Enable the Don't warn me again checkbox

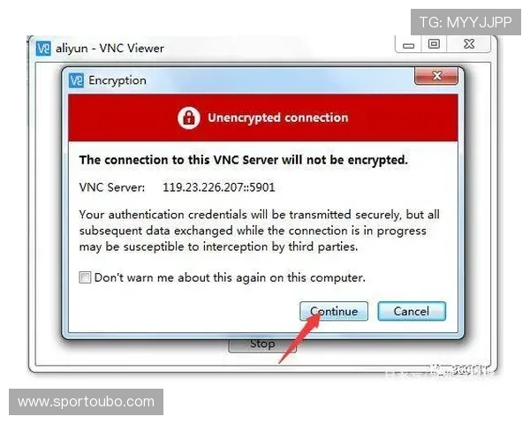coord(85,277)
